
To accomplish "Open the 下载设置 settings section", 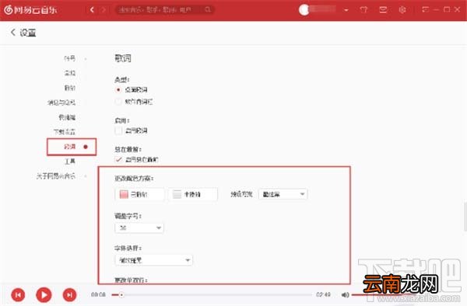I will pyautogui.click(x=64, y=131).
